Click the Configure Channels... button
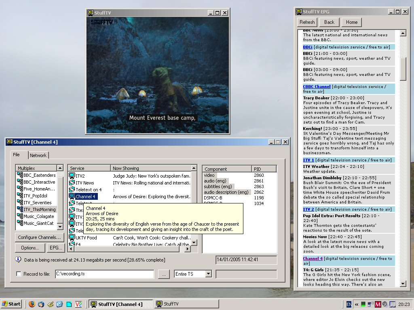The width and height of the screenshot is (414, 310). [x=39, y=237]
